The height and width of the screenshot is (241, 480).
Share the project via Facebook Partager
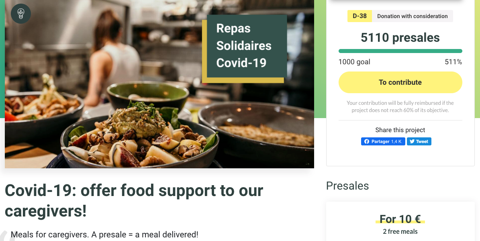(383, 141)
